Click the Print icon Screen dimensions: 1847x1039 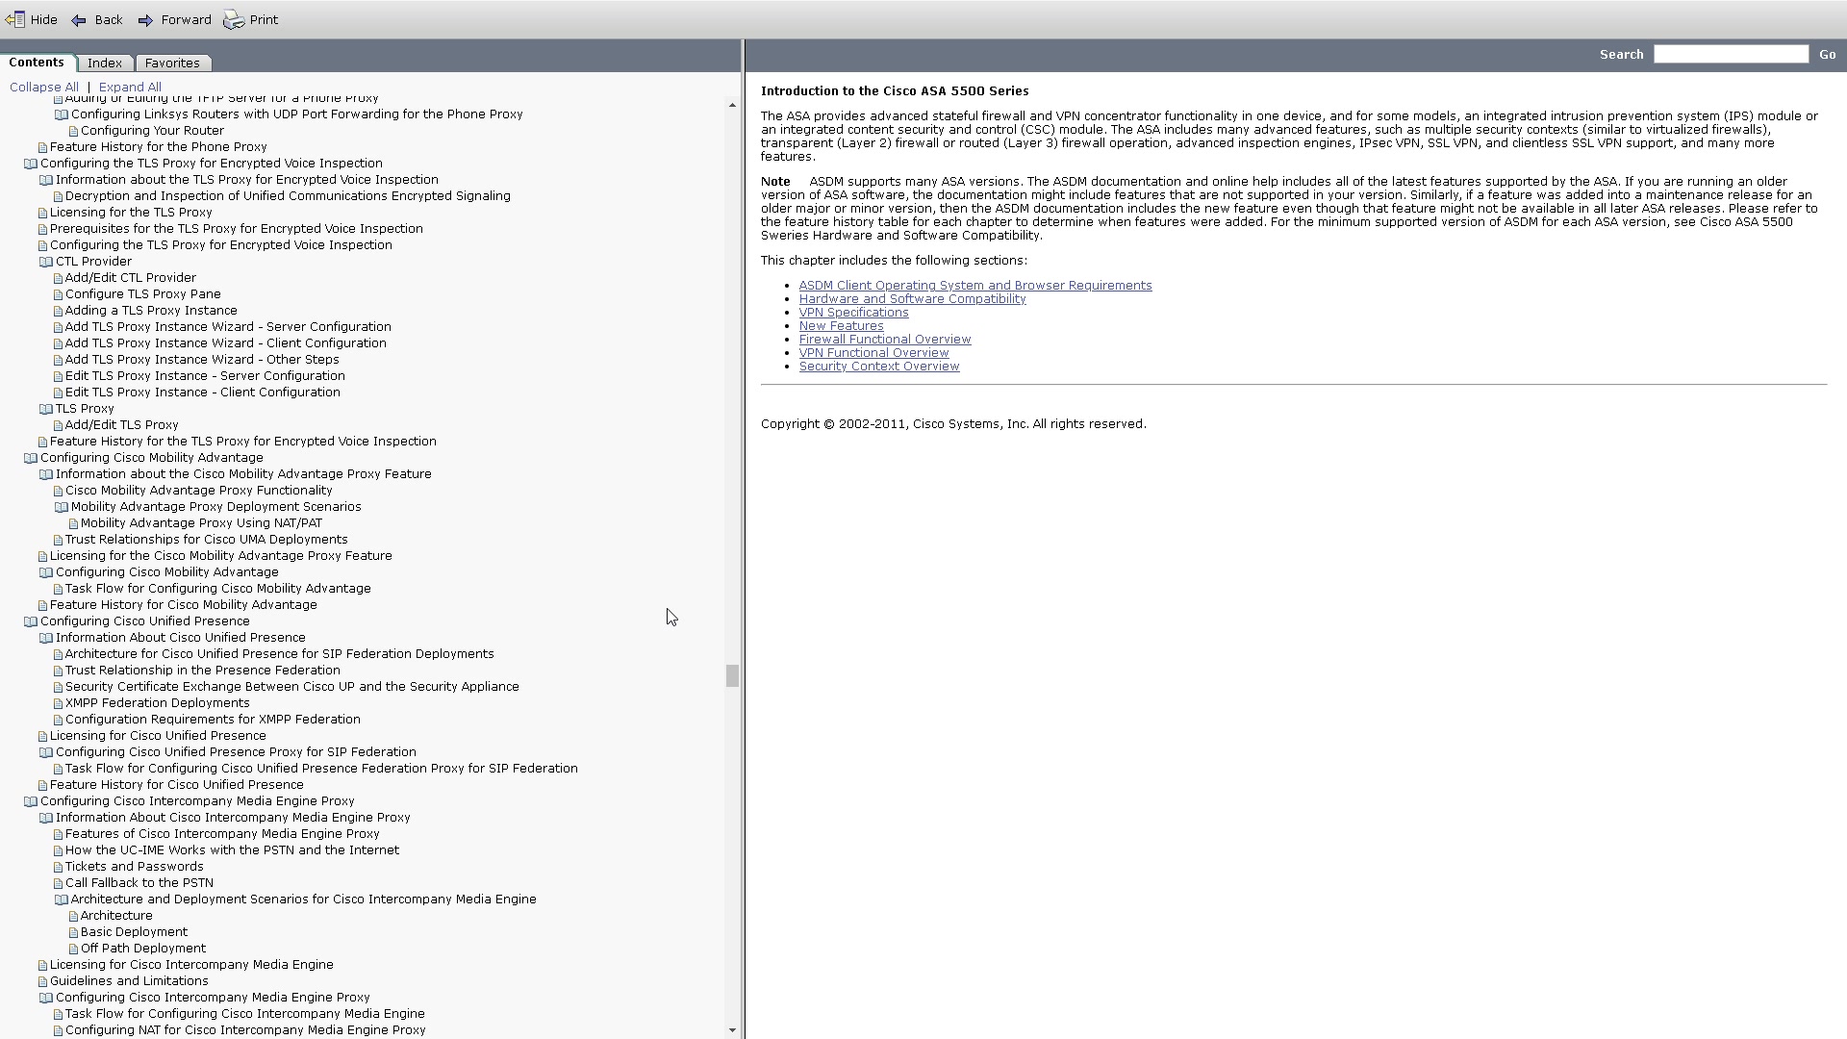(234, 17)
